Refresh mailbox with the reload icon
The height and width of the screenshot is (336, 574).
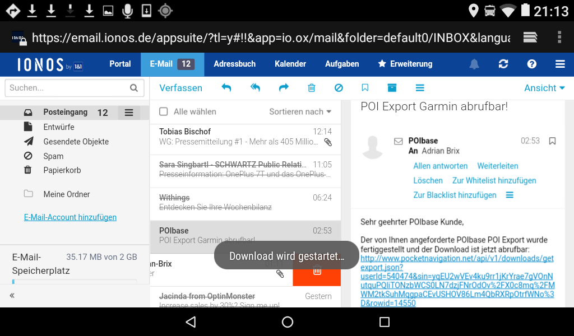[x=503, y=64]
